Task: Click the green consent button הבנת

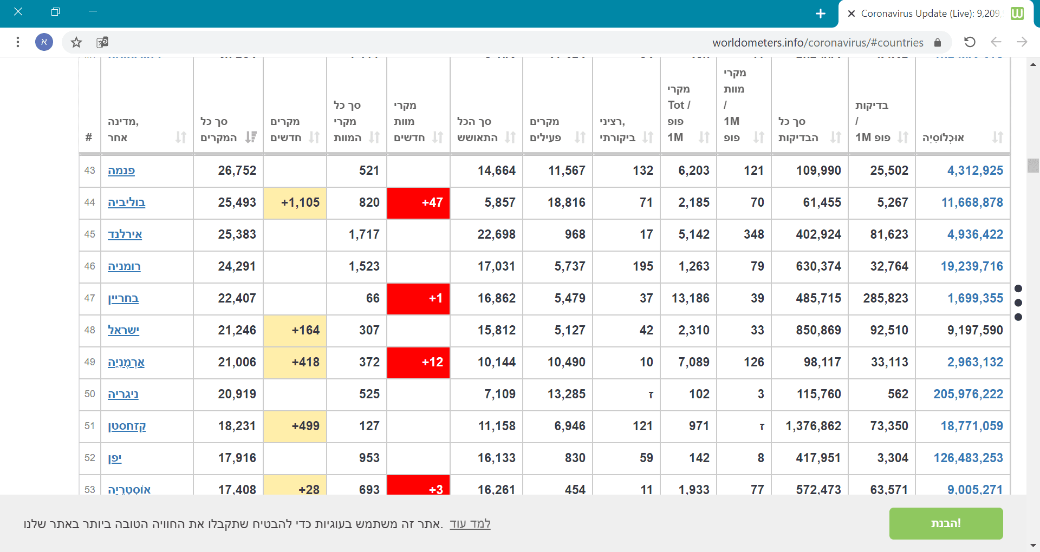Action: point(945,523)
